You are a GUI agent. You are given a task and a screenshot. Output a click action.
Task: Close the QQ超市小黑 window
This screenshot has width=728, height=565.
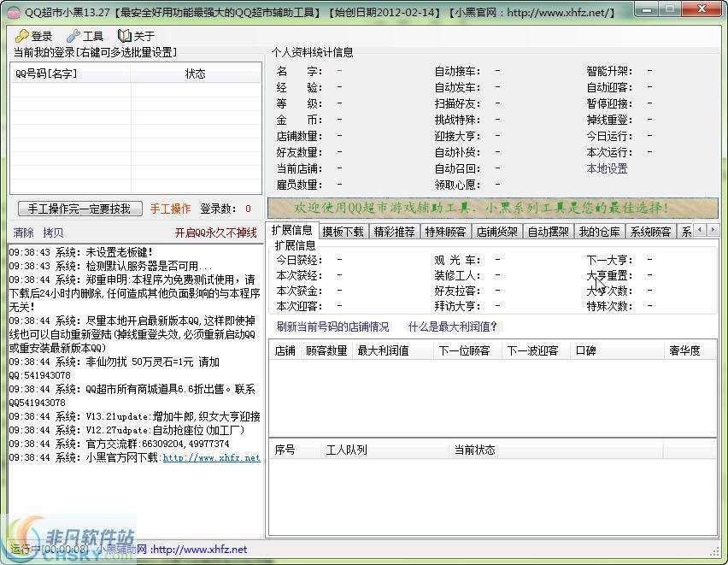(702, 9)
